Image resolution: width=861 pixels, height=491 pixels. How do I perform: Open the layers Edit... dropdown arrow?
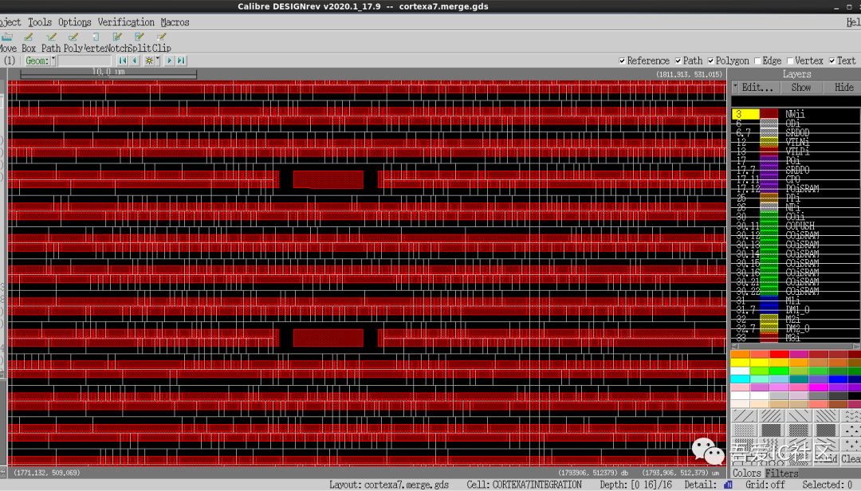click(x=735, y=87)
